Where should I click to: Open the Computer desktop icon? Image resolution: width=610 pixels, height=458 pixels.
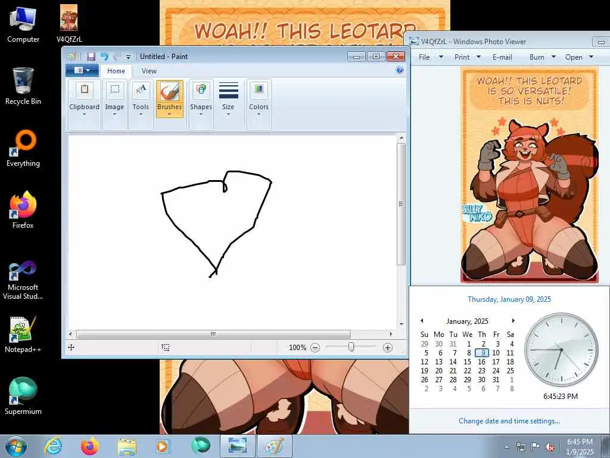click(23, 24)
